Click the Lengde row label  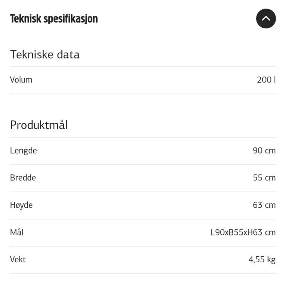pos(24,151)
